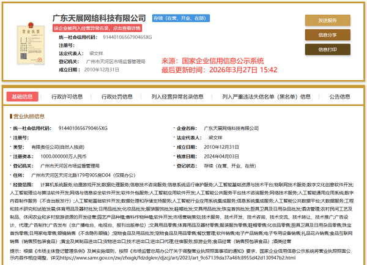Screen dimensions: 367x265
Task: Click the type value 有限责任公司(自然人独资)
Action: coord(58,147)
